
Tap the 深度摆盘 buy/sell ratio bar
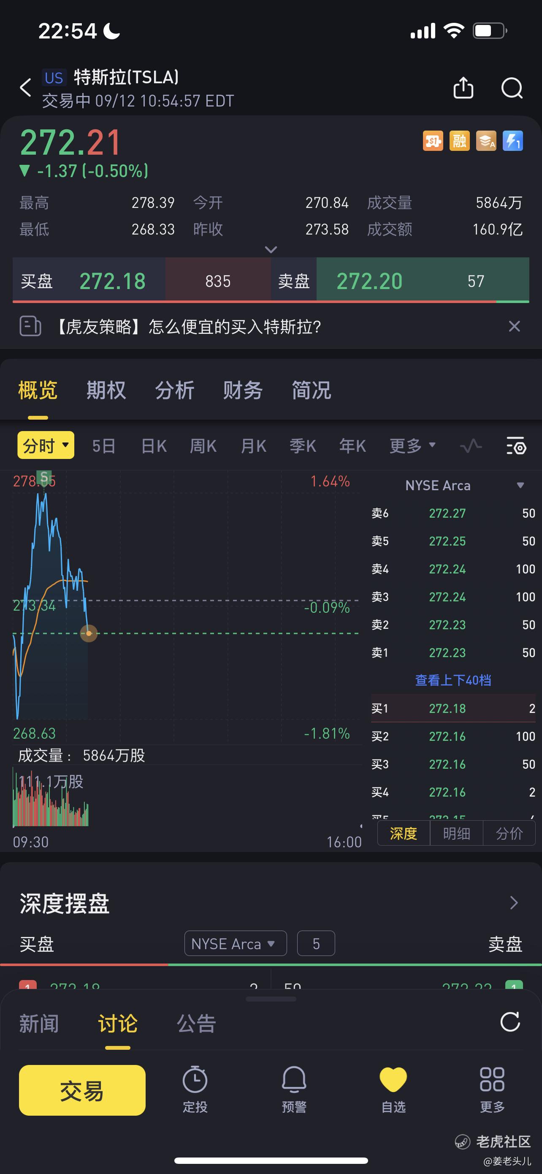point(271,964)
